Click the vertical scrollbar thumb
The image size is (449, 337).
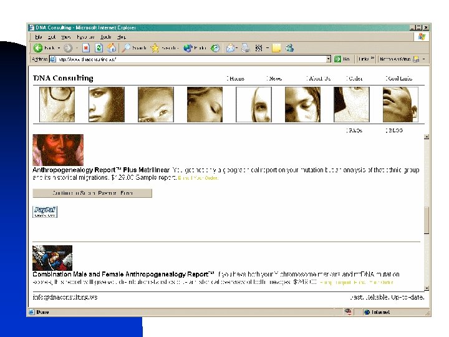click(427, 221)
